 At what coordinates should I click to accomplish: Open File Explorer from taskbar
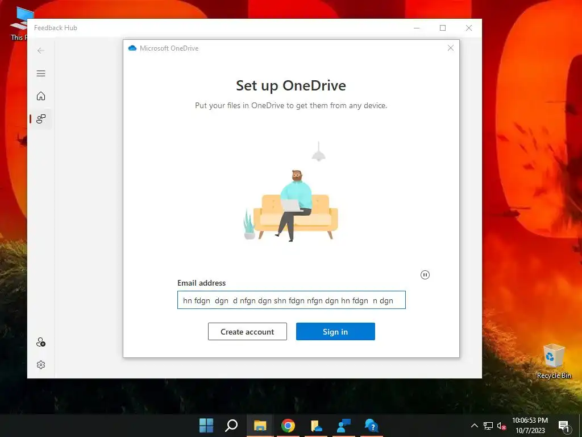coord(260,426)
